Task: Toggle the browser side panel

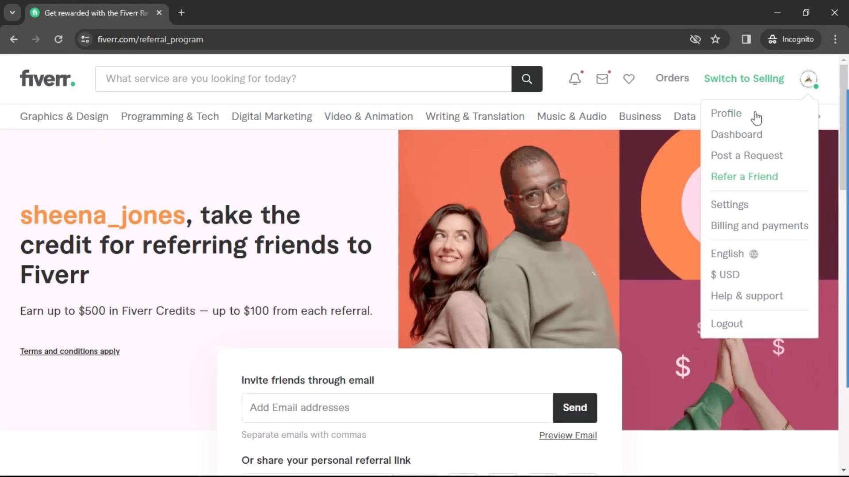Action: click(x=746, y=39)
